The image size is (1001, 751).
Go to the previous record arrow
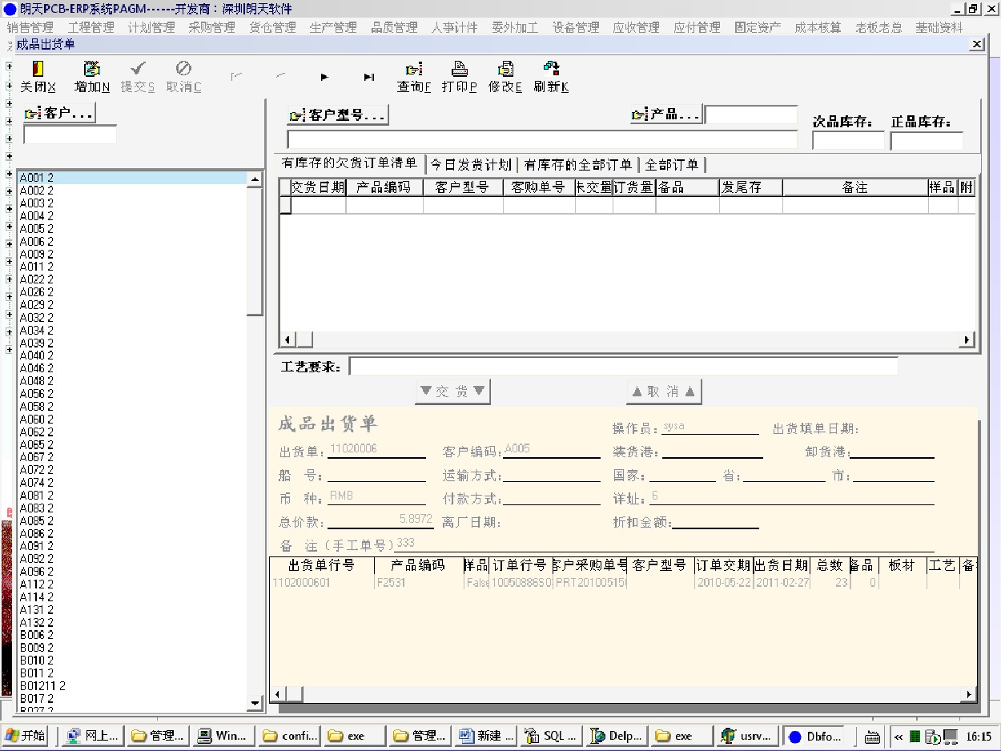pyautogui.click(x=280, y=77)
